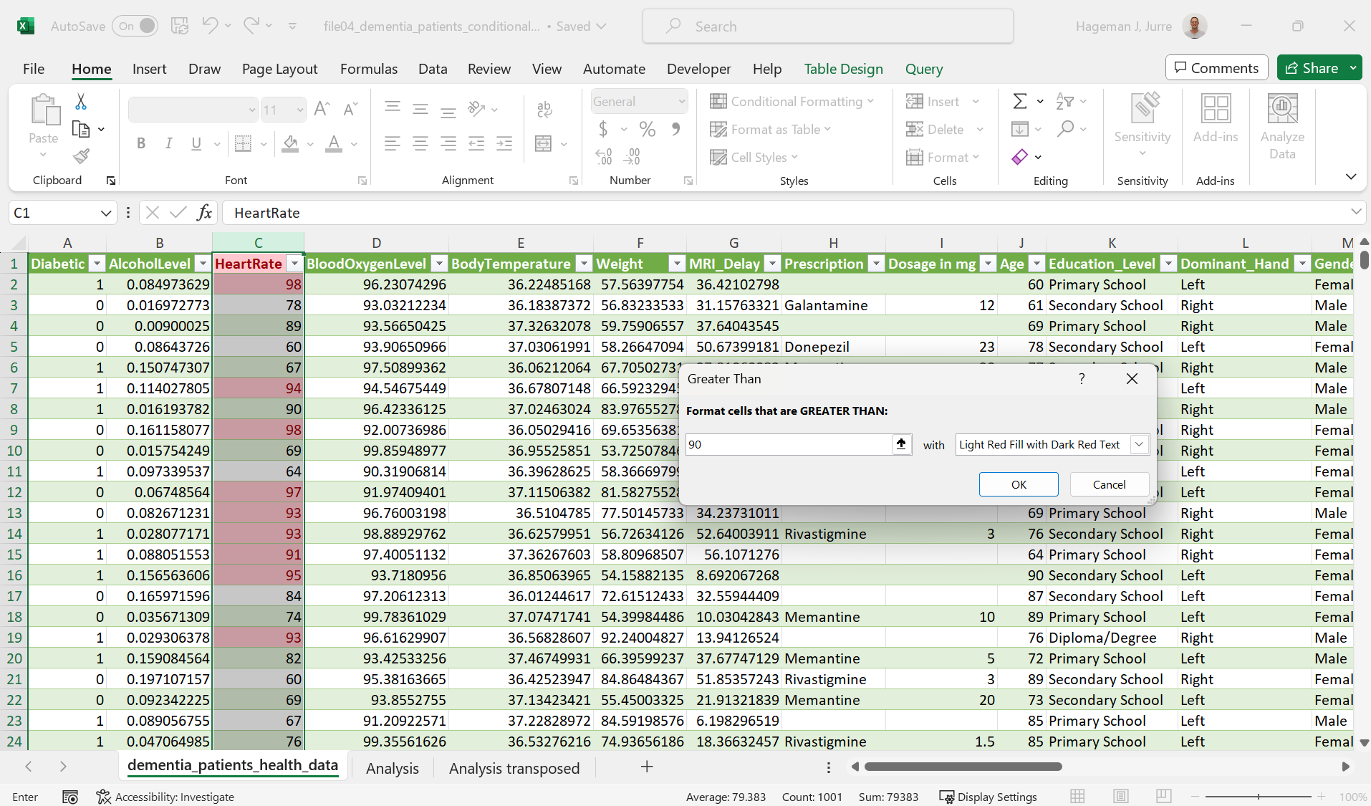Open the HeartRate column filter
1371x806 pixels.
point(294,264)
